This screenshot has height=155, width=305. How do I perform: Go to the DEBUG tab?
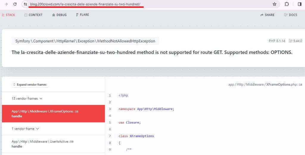coord(59,15)
